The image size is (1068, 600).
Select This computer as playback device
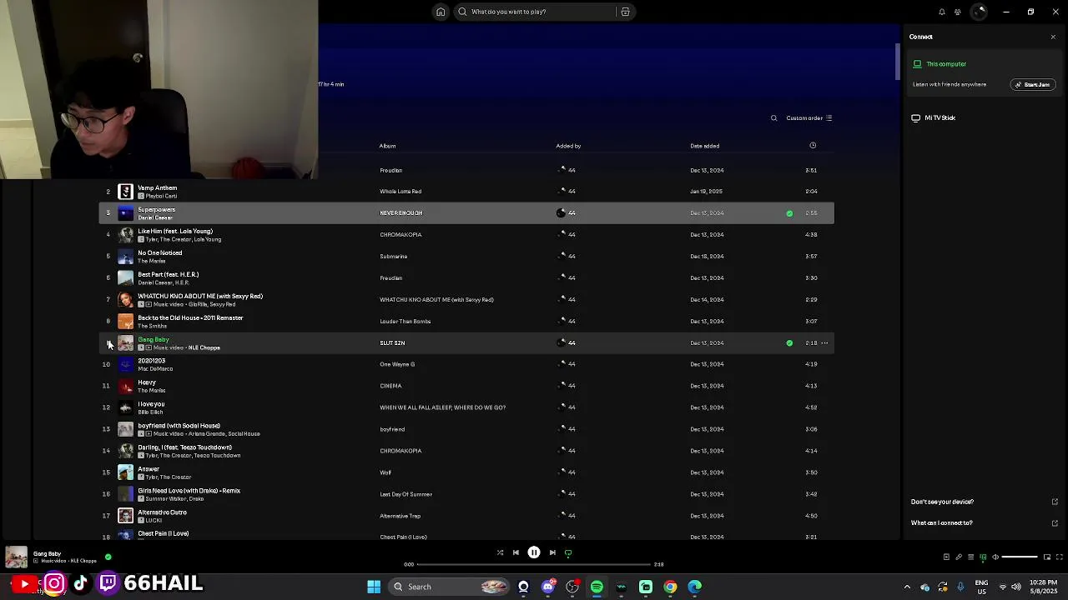coord(940,64)
